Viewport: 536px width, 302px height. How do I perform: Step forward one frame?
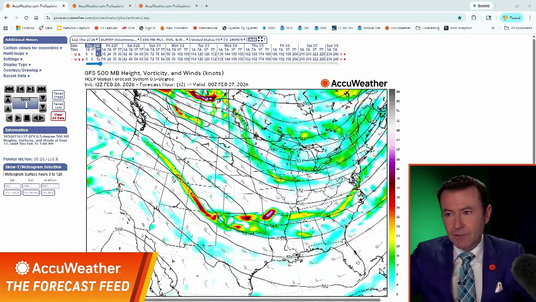coord(30,89)
